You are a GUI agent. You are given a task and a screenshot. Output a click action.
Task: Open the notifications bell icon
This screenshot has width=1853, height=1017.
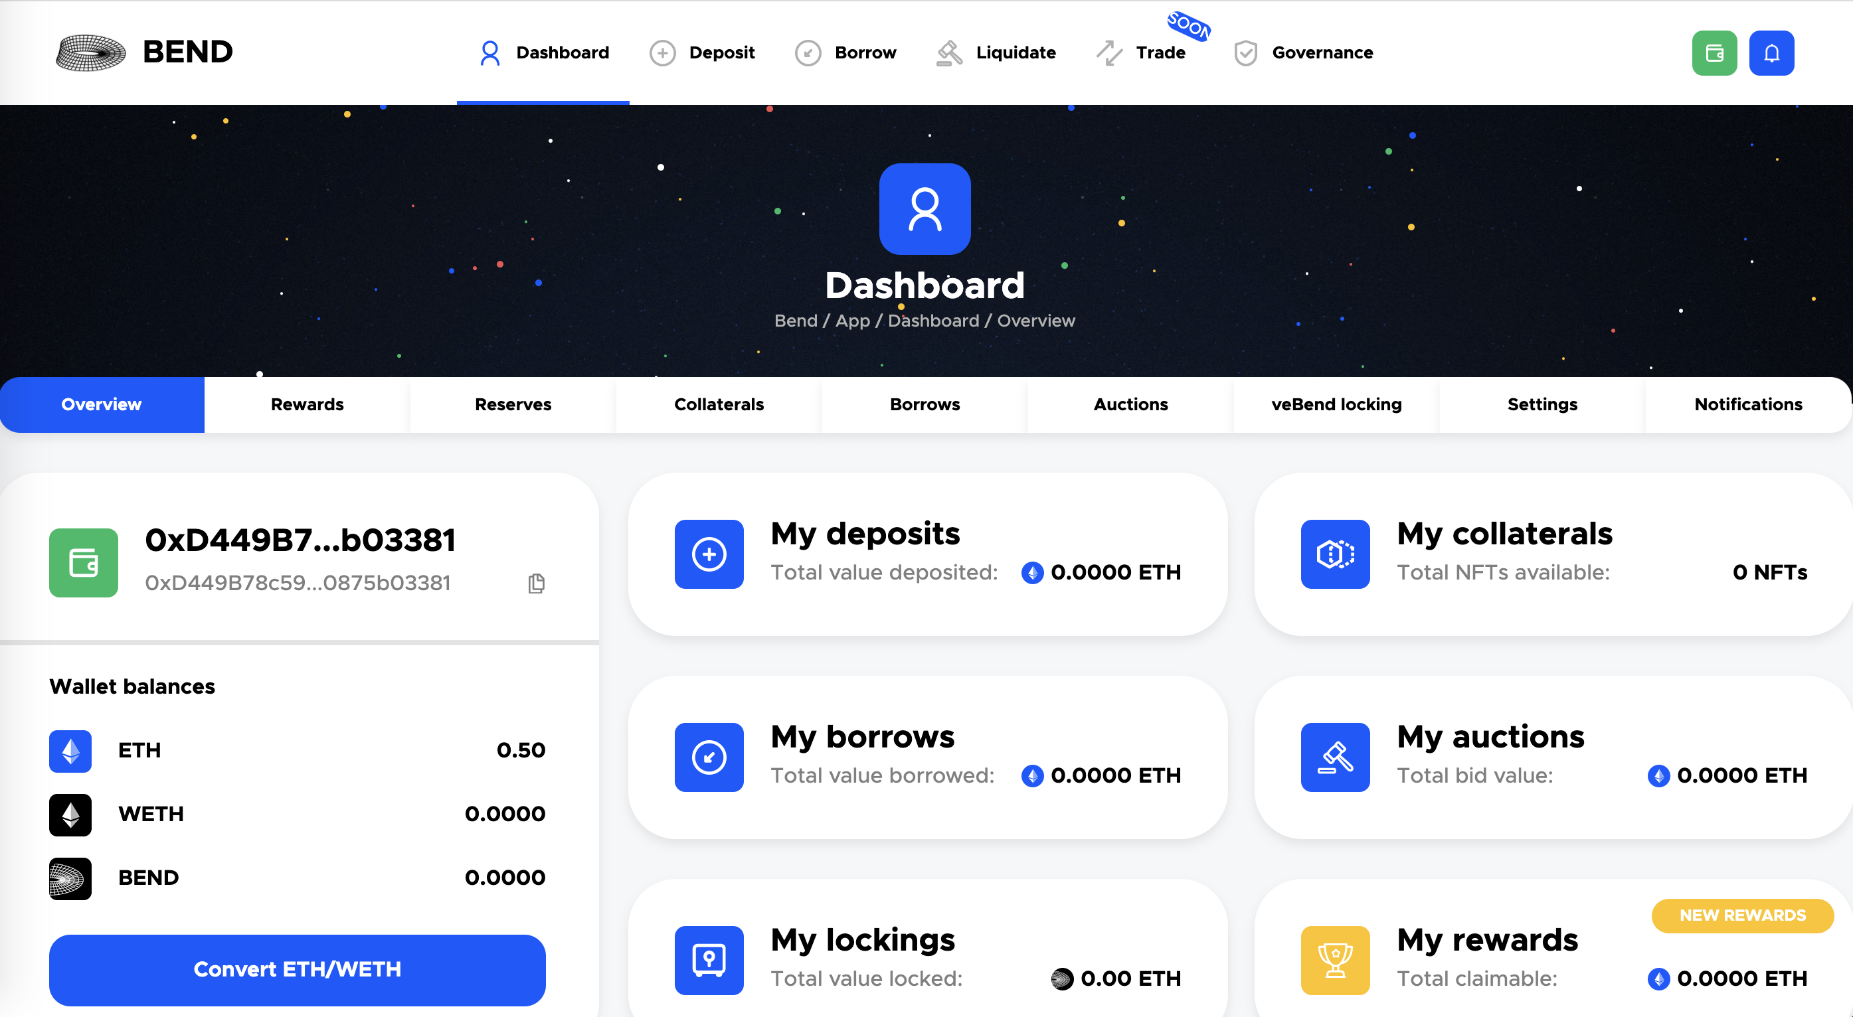tap(1771, 52)
